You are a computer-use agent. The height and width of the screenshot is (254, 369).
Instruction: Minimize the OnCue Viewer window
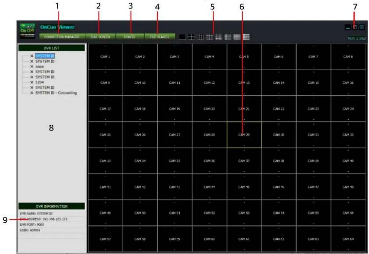(348, 27)
